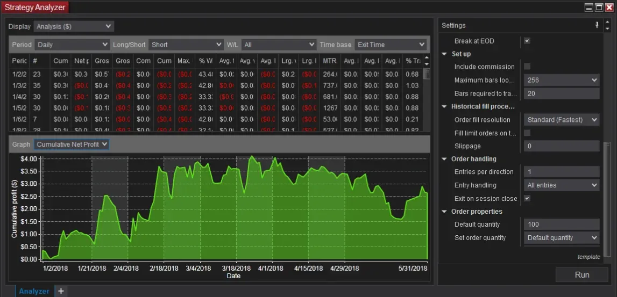617x297 pixels.
Task: Click the results table vertical scrollbar thumb
Action: 426,73
